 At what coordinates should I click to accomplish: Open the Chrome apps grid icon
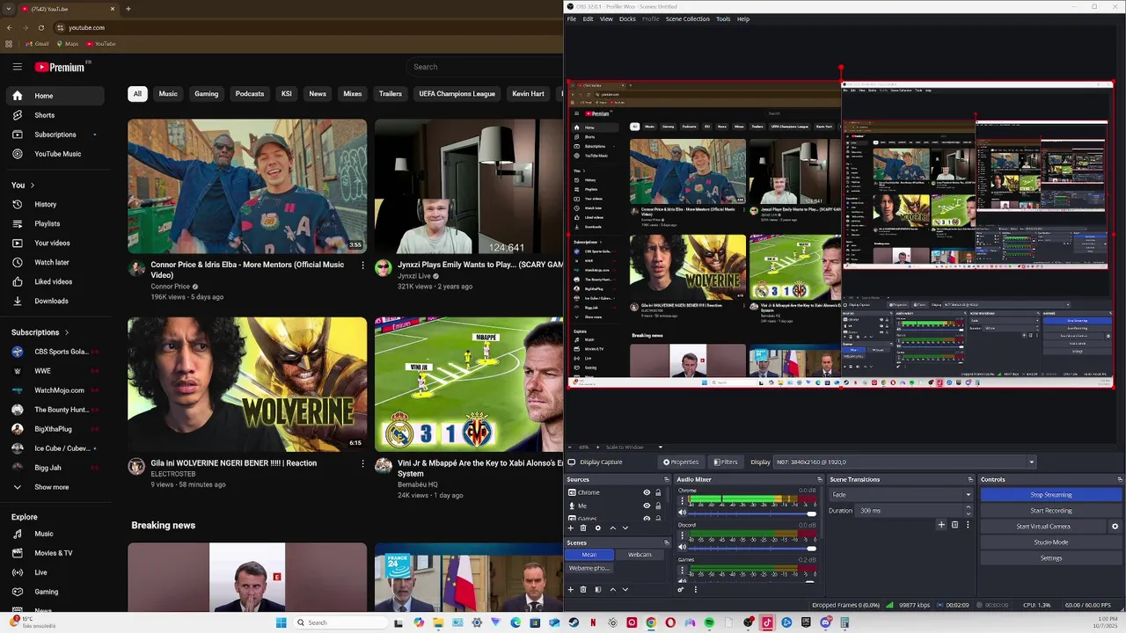pos(9,43)
